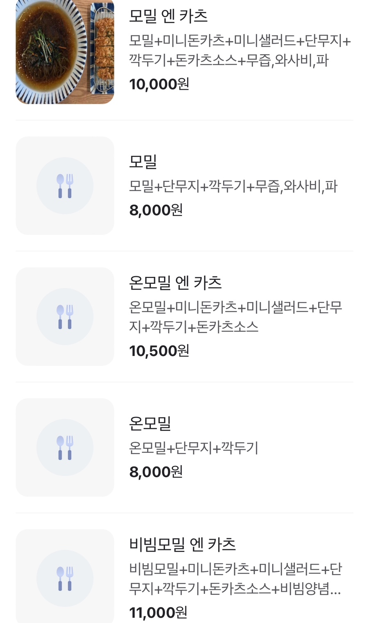Tap the 11,000원 price label
Screen dimensions: 369x623
(158, 613)
